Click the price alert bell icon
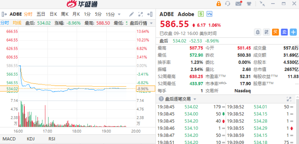 [258, 32]
